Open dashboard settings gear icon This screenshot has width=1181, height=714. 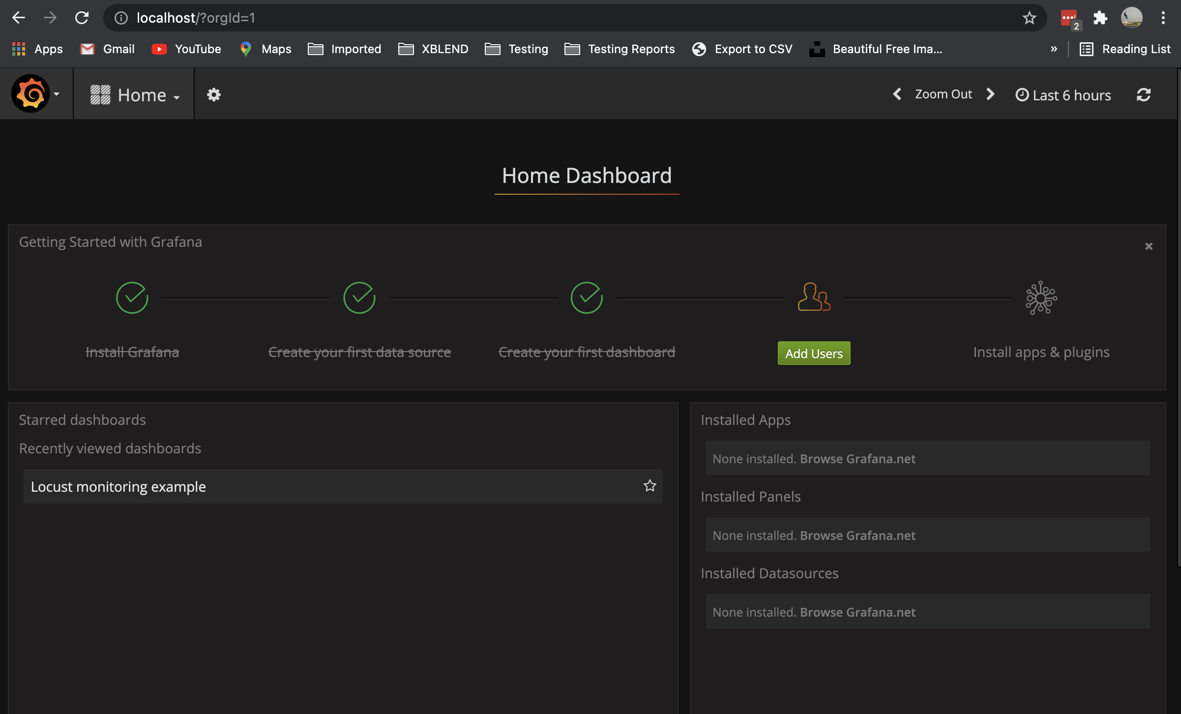(214, 94)
